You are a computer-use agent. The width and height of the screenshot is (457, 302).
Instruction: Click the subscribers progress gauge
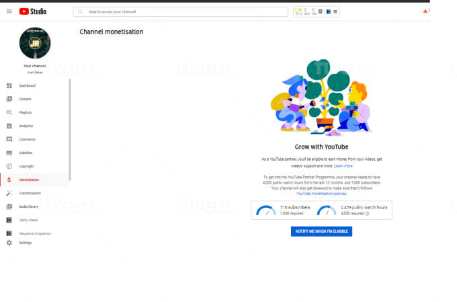point(266,211)
